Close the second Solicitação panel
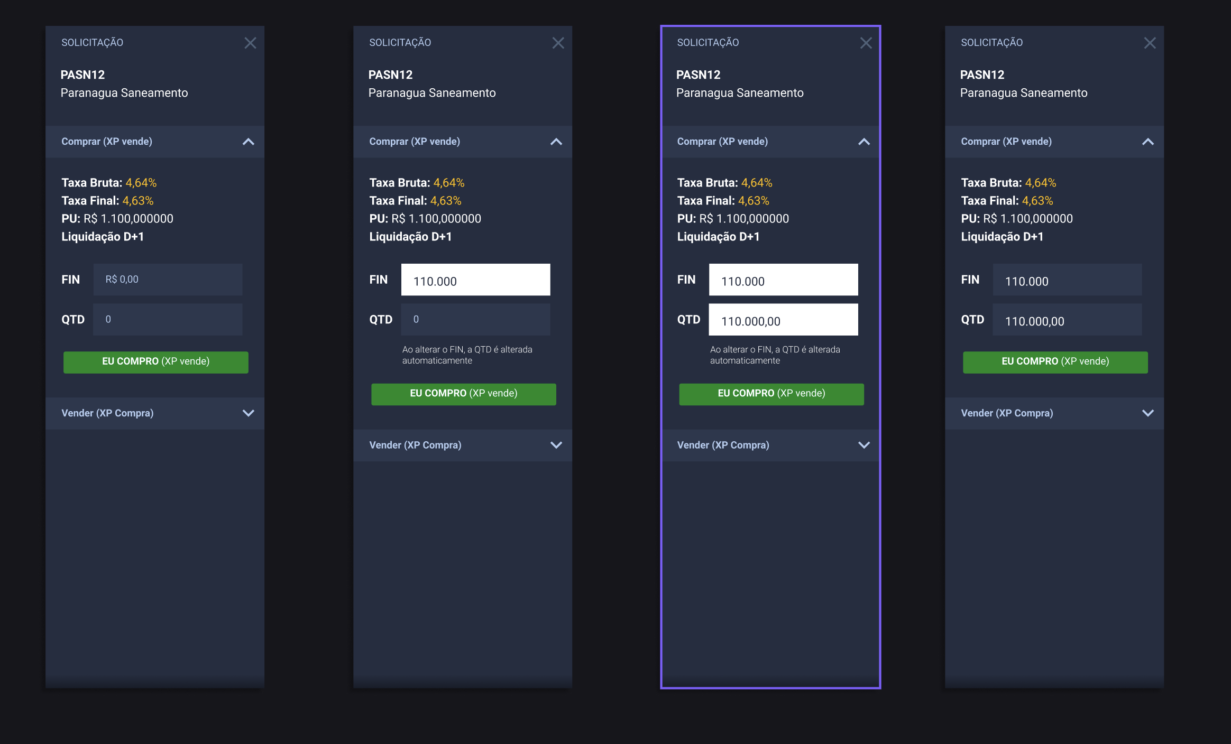Screen dimensions: 1231x744 [558, 43]
